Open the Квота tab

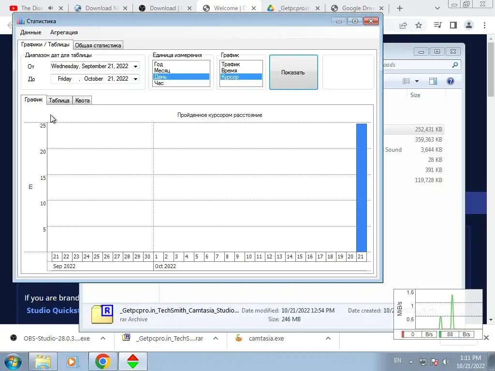(x=82, y=100)
